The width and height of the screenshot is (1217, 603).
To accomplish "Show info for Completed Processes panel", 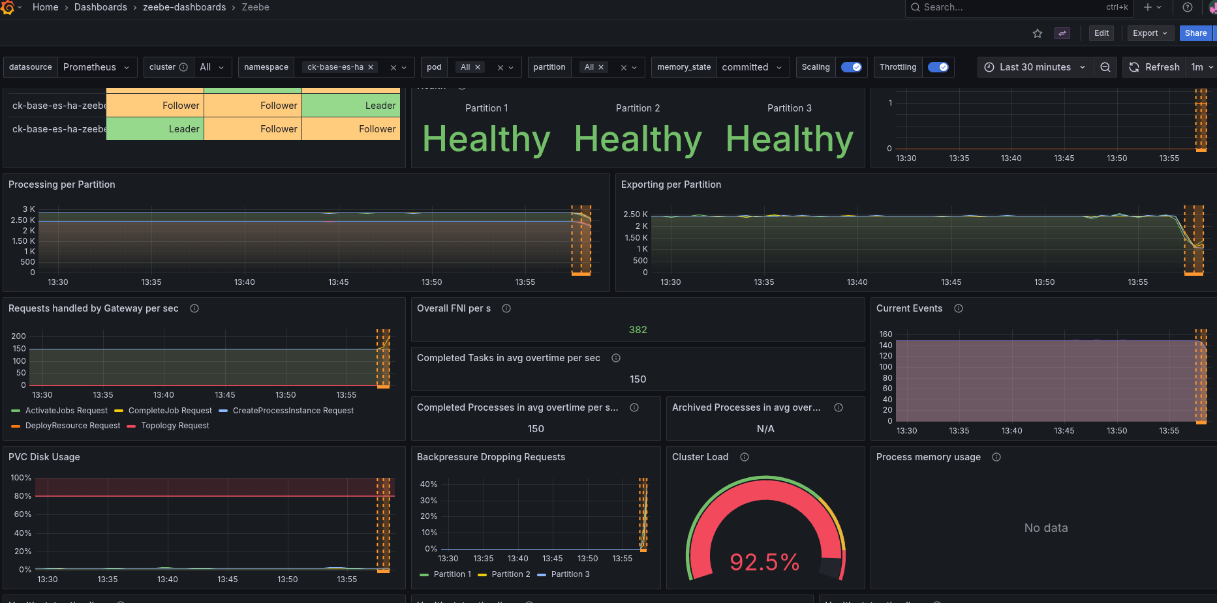I will (x=634, y=407).
